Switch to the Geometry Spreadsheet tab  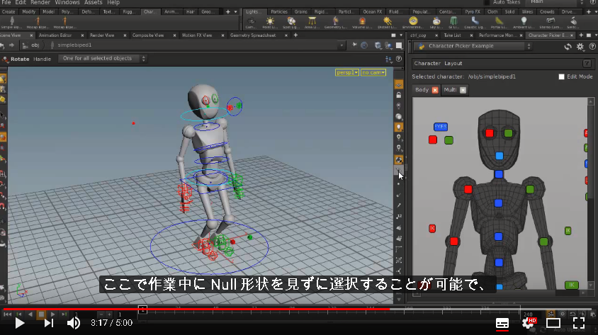coord(253,35)
